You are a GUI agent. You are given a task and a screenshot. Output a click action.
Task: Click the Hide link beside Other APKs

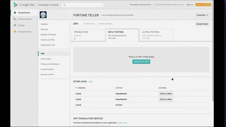[91, 81]
